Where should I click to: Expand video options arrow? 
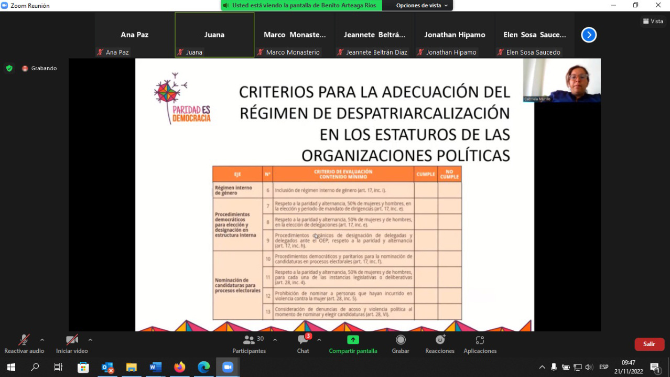pos(90,340)
